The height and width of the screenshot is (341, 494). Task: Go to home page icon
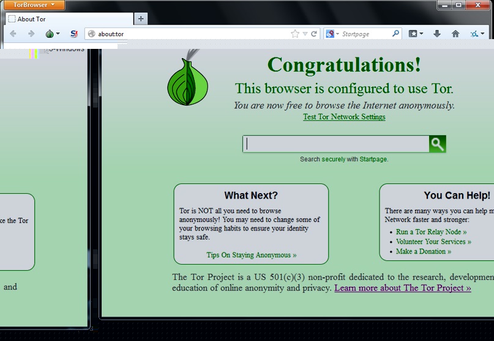[x=455, y=34]
